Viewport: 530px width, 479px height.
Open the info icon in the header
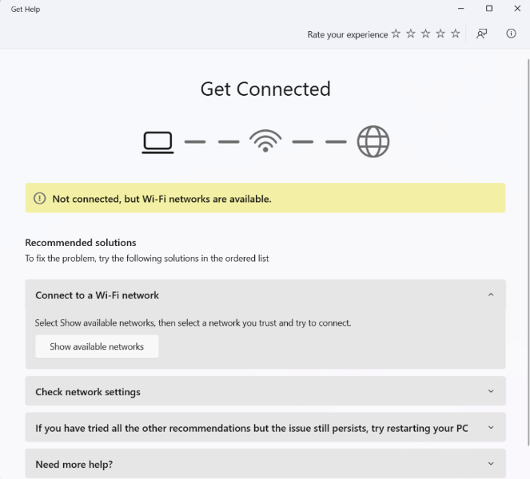click(512, 34)
